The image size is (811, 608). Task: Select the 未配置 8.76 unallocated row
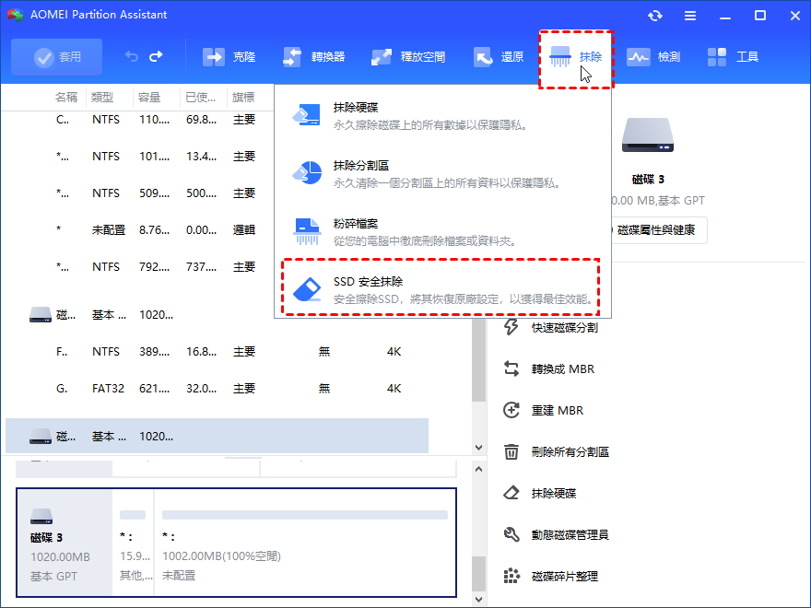tap(140, 230)
